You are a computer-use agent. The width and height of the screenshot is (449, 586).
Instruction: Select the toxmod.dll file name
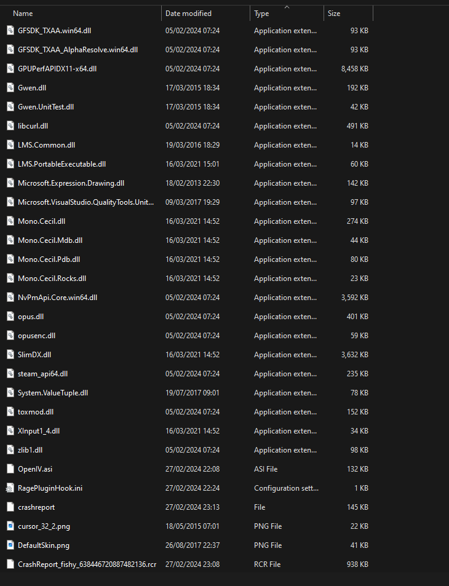tap(36, 412)
